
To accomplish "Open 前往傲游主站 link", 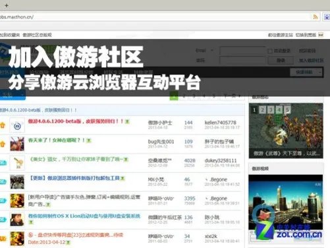I will [281, 35].
